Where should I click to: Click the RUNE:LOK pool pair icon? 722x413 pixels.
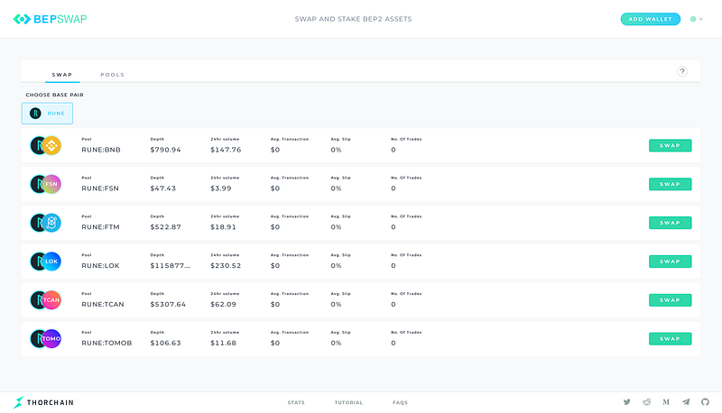46,262
